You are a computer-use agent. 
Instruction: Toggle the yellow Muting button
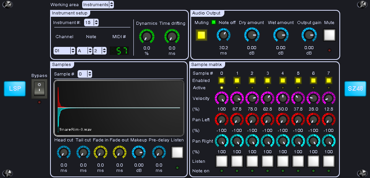coord(201,35)
